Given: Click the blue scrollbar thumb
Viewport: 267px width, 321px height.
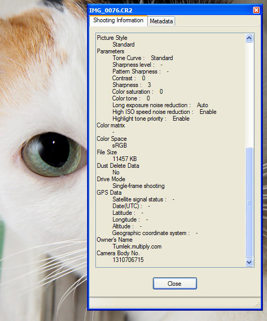Looking at the screenshot, I should 249,202.
